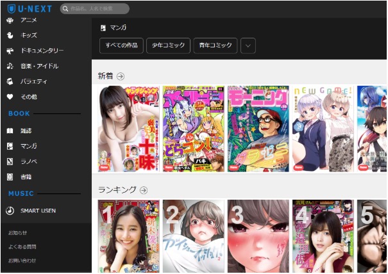The image size is (388, 274).
Task: Expand the ランキング section arrow
Action: click(x=144, y=190)
